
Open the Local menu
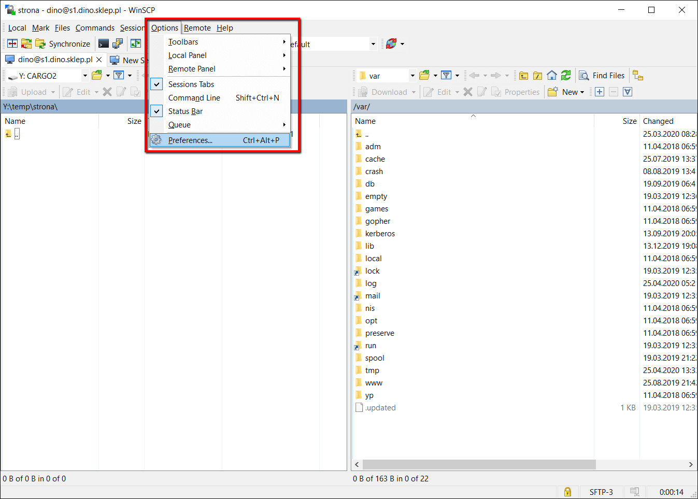17,28
